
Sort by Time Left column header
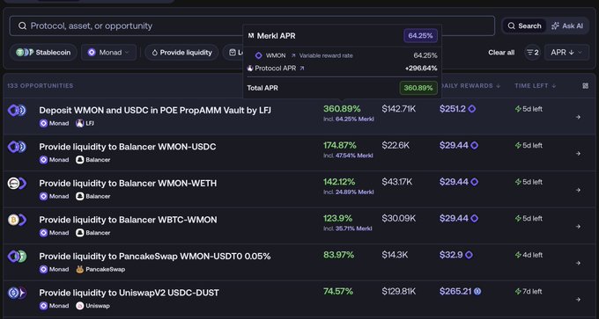point(536,86)
